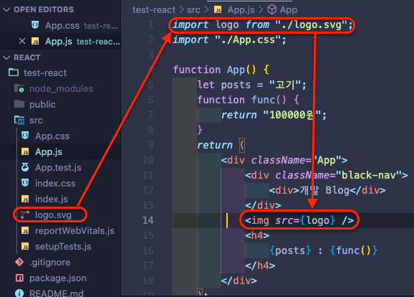Click the git icon of .gitignore

pos(19,262)
